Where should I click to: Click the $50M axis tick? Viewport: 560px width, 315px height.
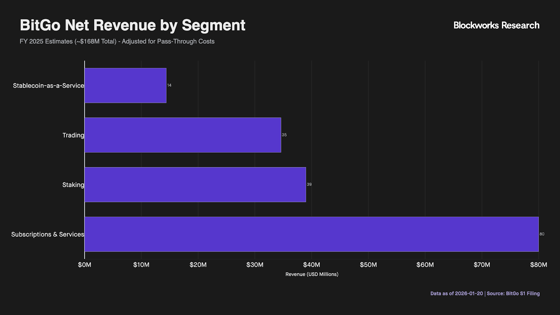click(369, 265)
